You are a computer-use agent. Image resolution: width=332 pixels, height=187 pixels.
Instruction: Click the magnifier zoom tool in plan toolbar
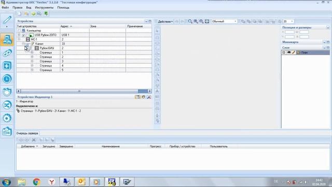pyautogui.click(x=190, y=21)
